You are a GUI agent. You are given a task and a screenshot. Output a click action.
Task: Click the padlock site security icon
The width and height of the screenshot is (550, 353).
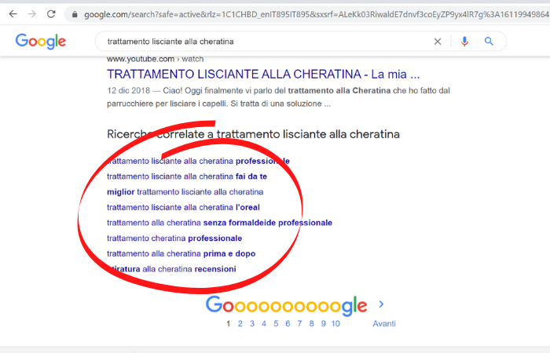pos(74,14)
